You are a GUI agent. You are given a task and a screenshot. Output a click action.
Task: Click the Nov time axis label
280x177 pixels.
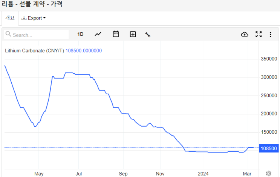pos(160,174)
